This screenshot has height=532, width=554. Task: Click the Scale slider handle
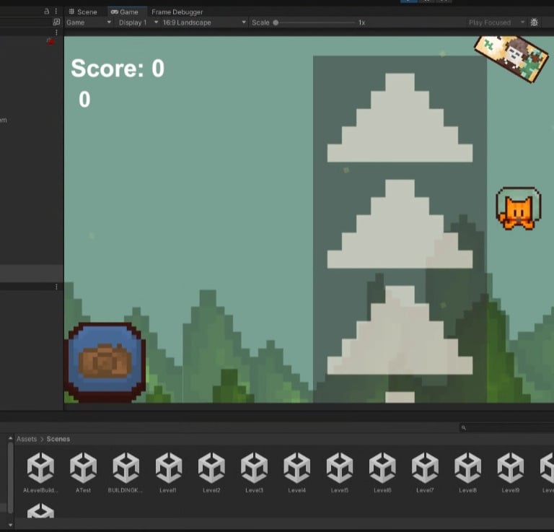[276, 22]
